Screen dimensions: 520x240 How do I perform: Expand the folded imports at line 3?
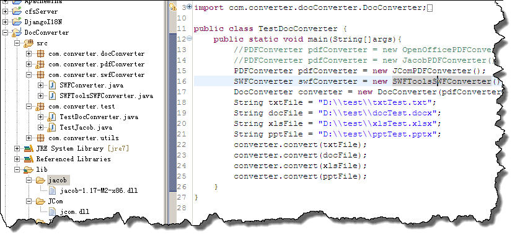click(x=190, y=6)
